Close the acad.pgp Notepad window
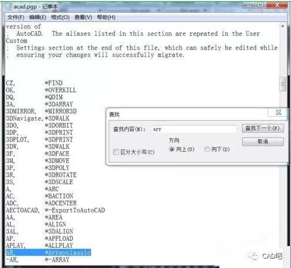 pos(277,5)
